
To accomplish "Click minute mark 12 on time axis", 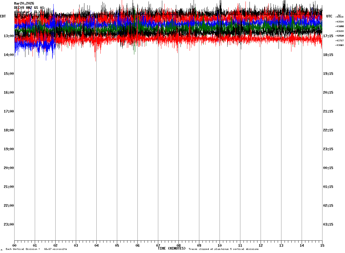I will 261,246.
